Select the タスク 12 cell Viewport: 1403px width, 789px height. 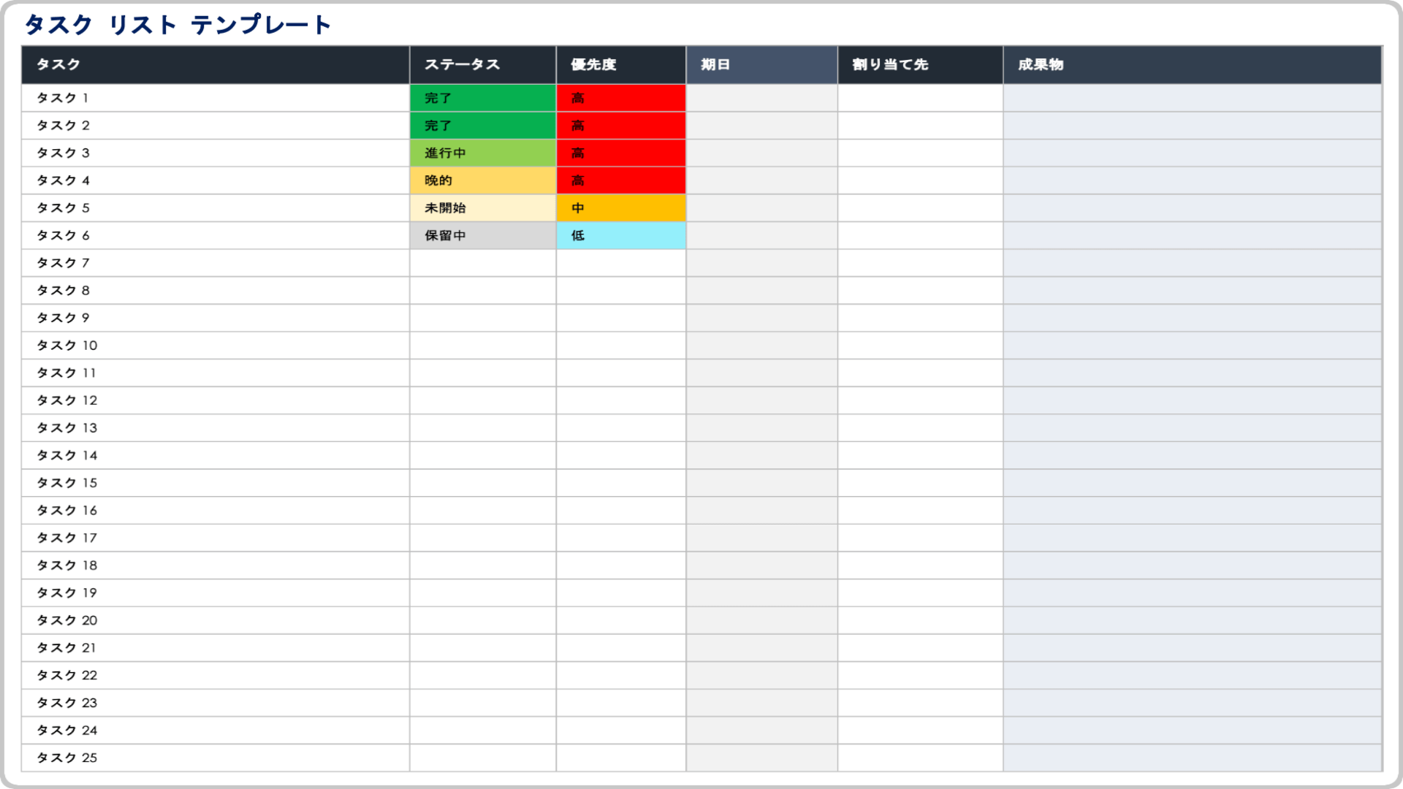pyautogui.click(x=216, y=400)
